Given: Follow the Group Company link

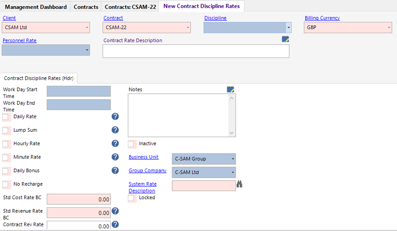Looking at the screenshot, I should pyautogui.click(x=147, y=171).
